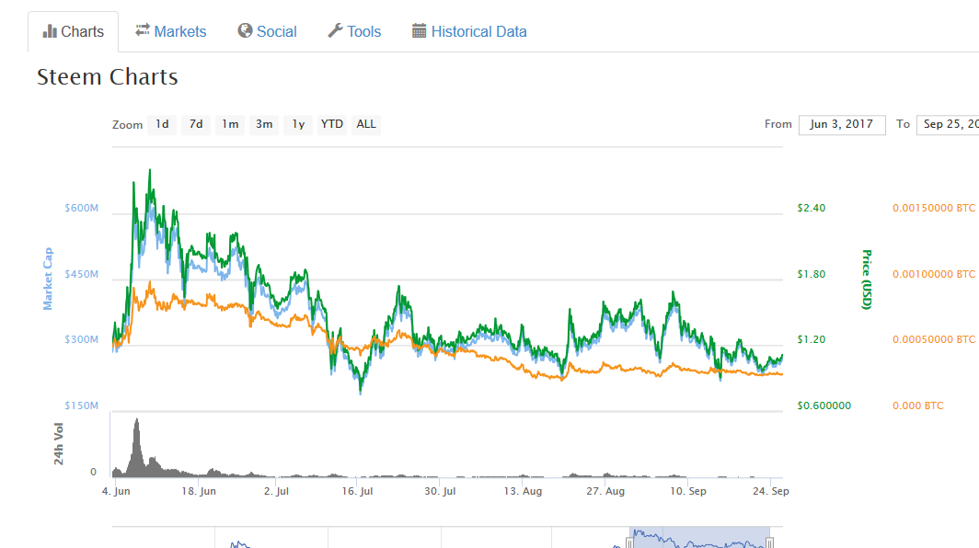This screenshot has width=979, height=548.
Task: Click the $150M market cap axis value
Action: (x=81, y=405)
